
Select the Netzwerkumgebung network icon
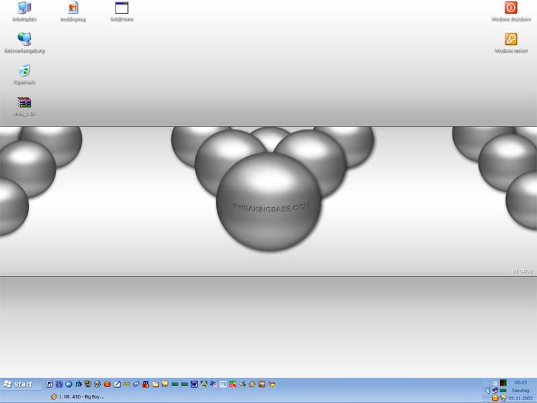(24, 39)
